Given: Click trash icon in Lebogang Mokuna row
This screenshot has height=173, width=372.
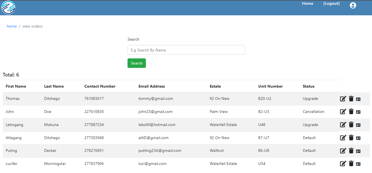Looking at the screenshot, I should point(351,125).
